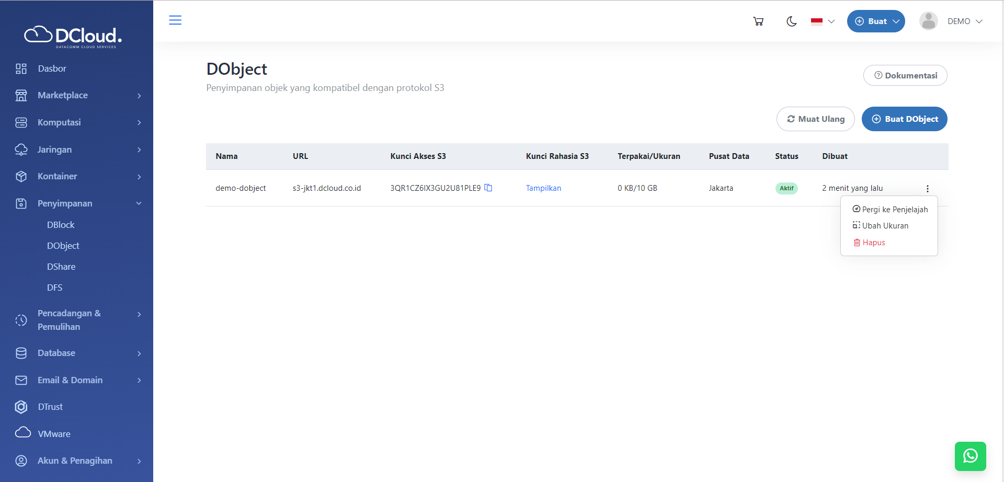The height and width of the screenshot is (482, 1004).
Task: Open WhatsApp chat floating icon
Action: point(970,456)
